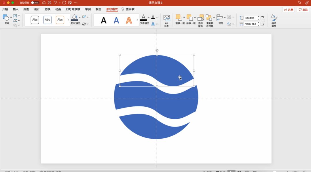Click the rotate objects icon
The height and width of the screenshot is (172, 311).
(229, 24)
